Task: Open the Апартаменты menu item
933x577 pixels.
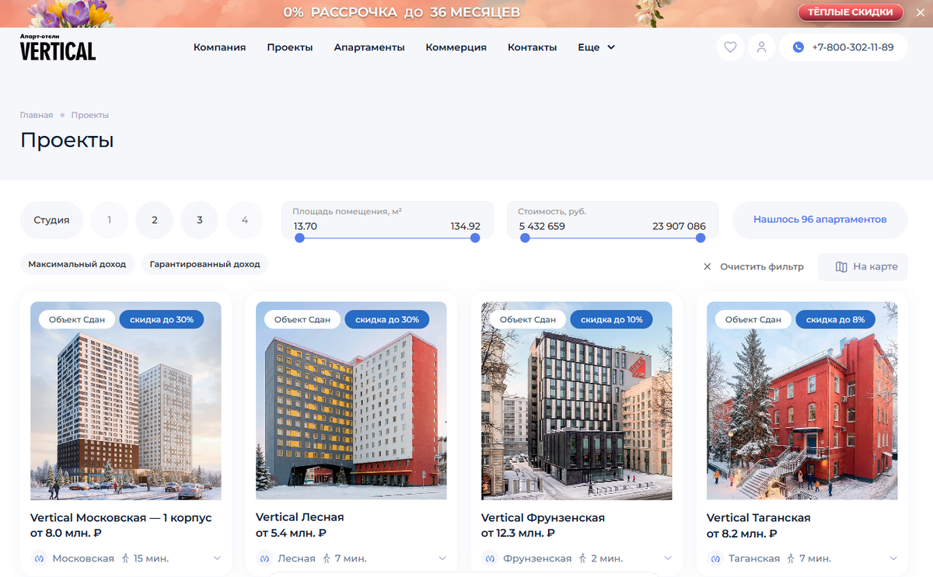Action: pyautogui.click(x=369, y=47)
